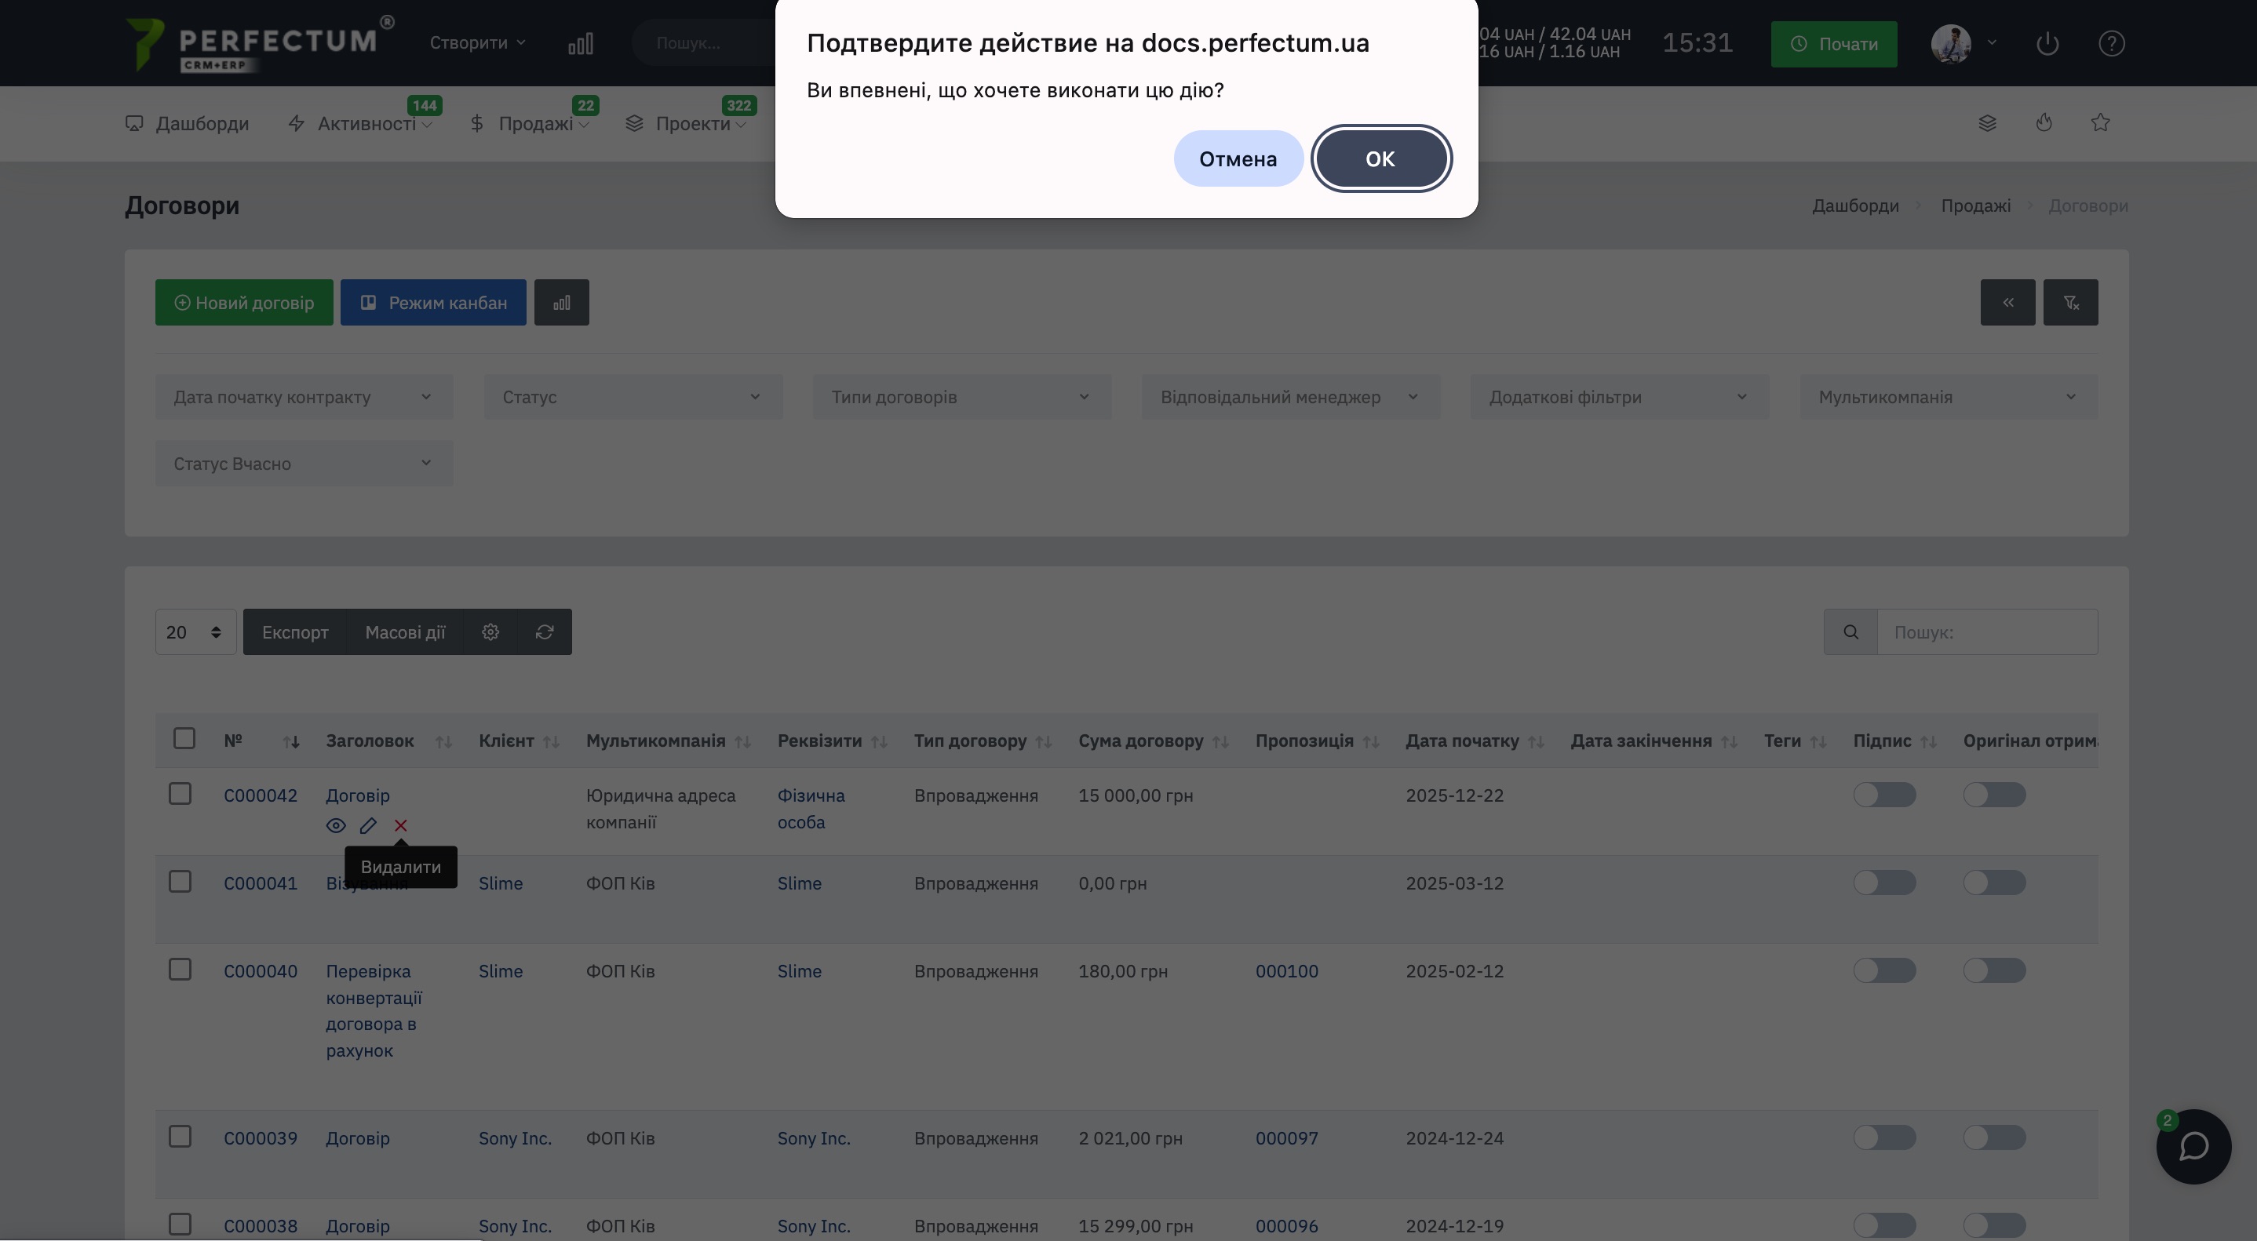
Task: Open the Типи договорів dropdown
Action: pos(961,398)
